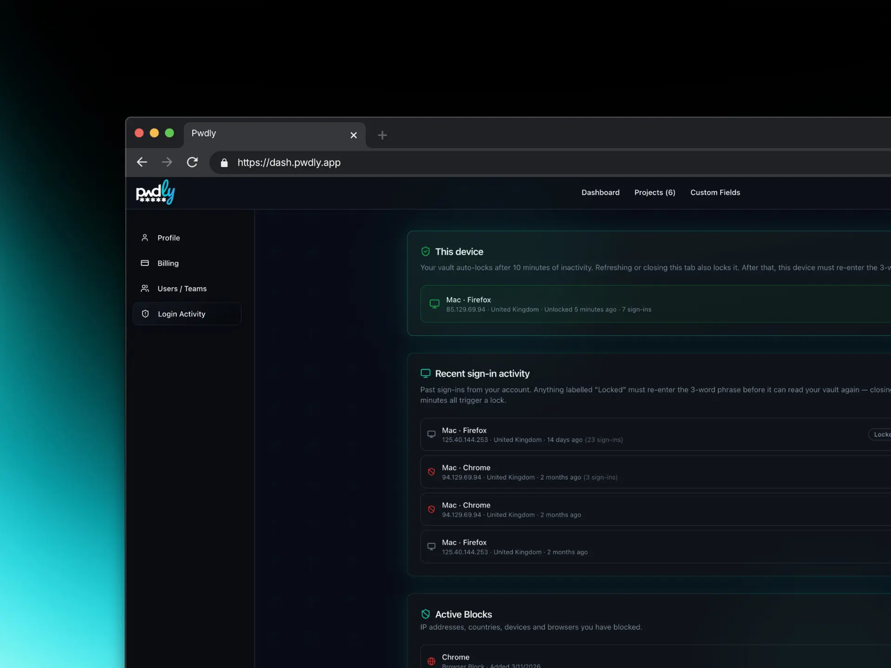Image resolution: width=891 pixels, height=668 pixels.
Task: Click the globe icon in the Chrome block row
Action: pos(431,661)
